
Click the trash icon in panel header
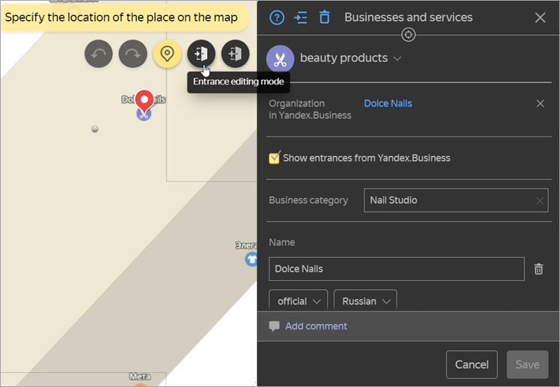click(x=324, y=17)
